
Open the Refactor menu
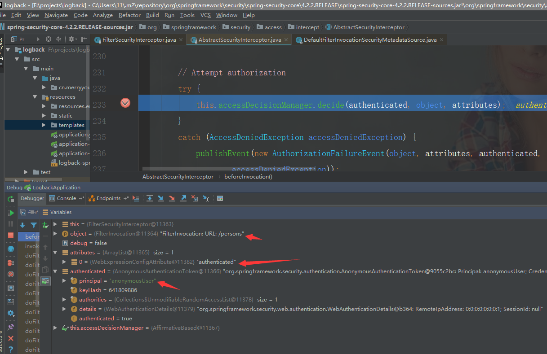point(129,15)
